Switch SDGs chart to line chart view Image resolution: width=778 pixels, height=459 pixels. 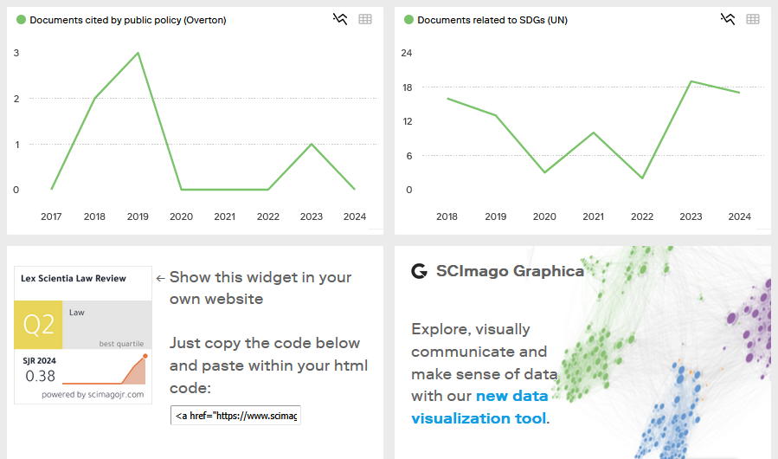pos(728,19)
